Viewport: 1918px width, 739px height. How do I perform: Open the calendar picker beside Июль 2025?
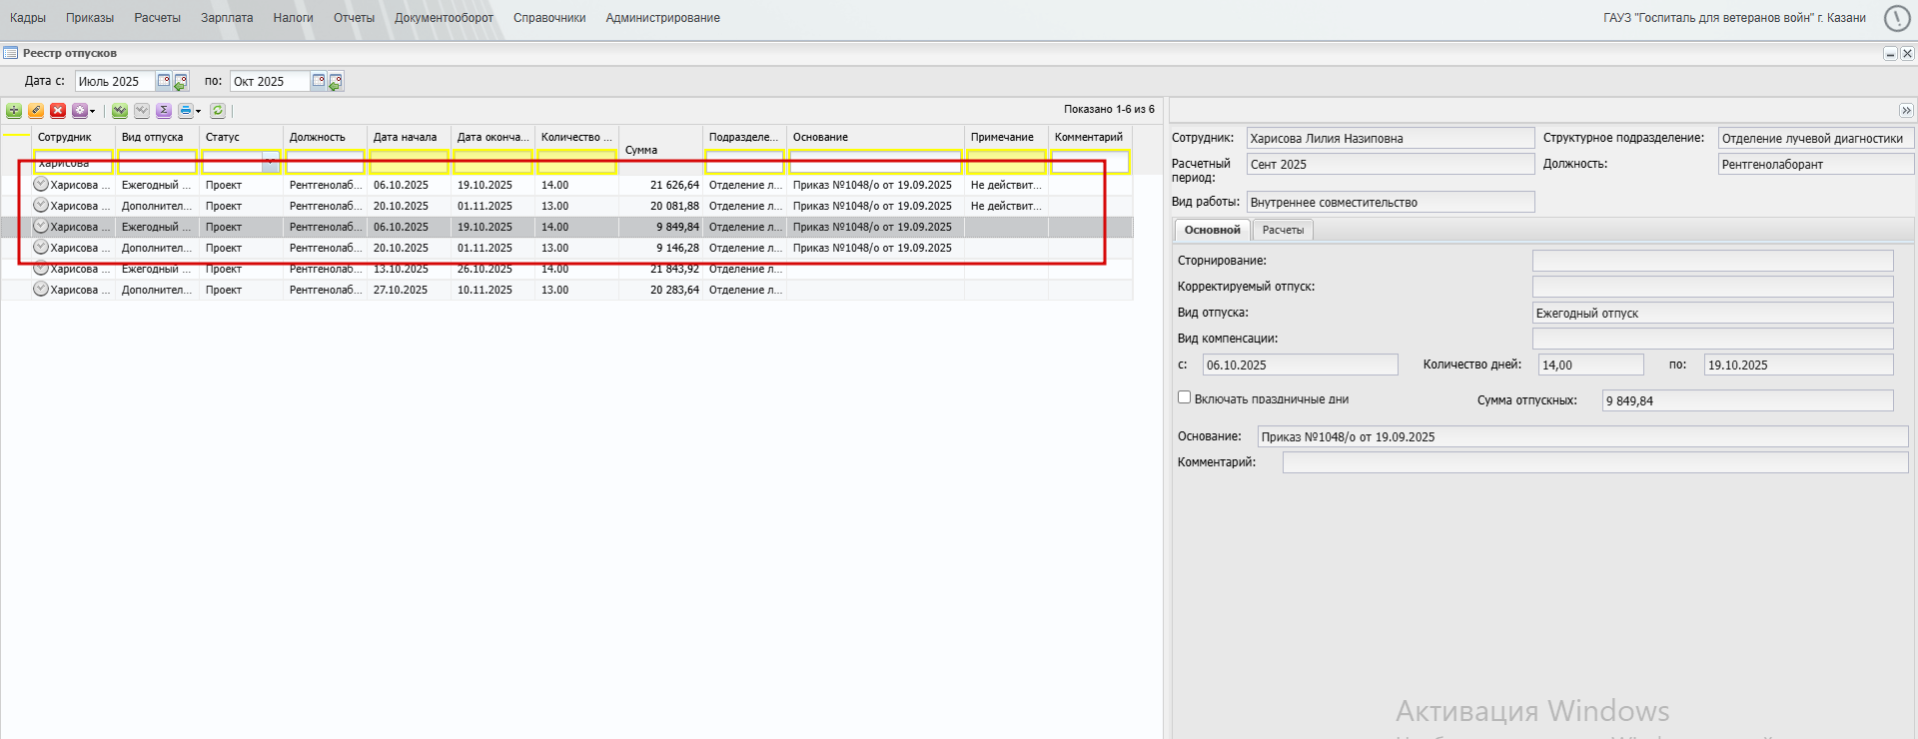click(164, 81)
